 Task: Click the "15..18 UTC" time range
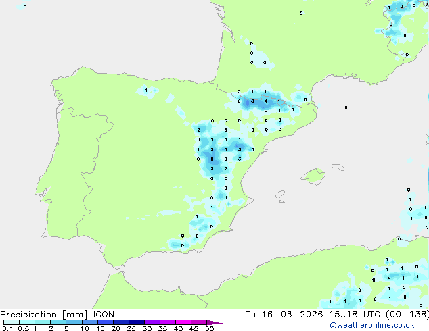(x=355, y=315)
